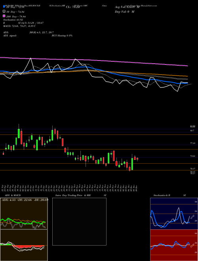Click the magenta 200 Day legend swatch
198x261 pixels.
4,16
